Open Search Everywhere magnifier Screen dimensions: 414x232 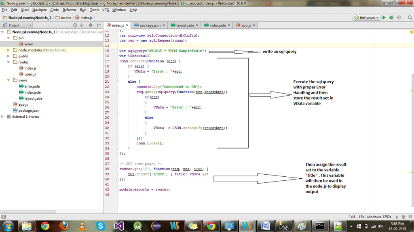click(409, 18)
